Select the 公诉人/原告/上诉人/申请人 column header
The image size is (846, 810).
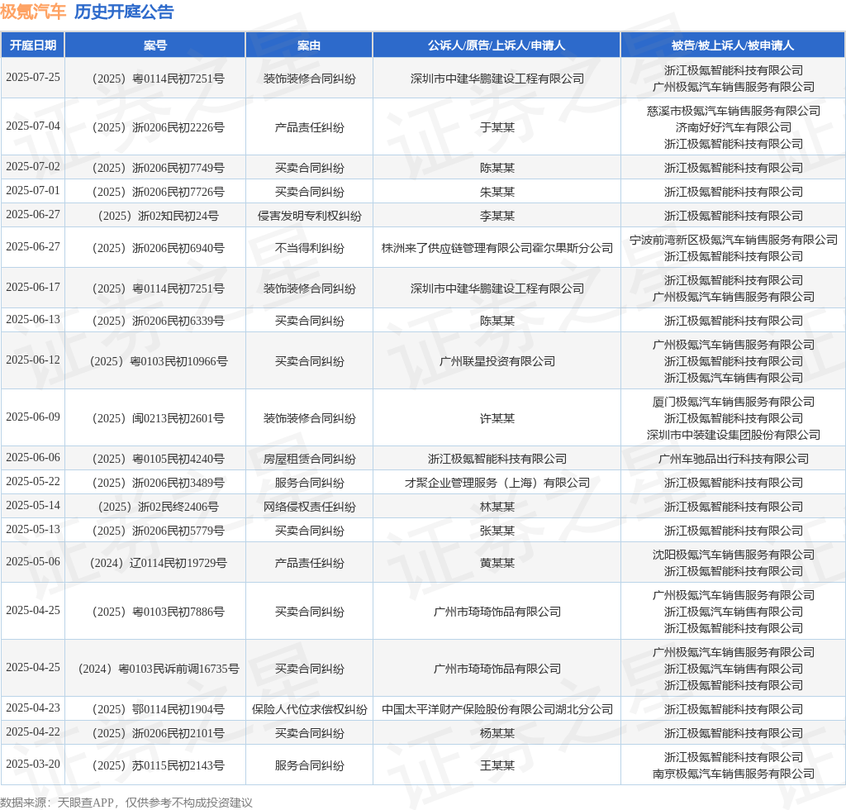(497, 45)
